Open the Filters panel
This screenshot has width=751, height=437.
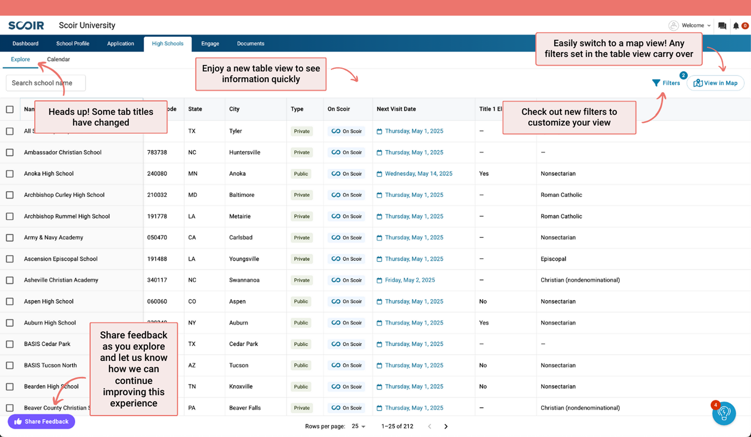point(666,83)
